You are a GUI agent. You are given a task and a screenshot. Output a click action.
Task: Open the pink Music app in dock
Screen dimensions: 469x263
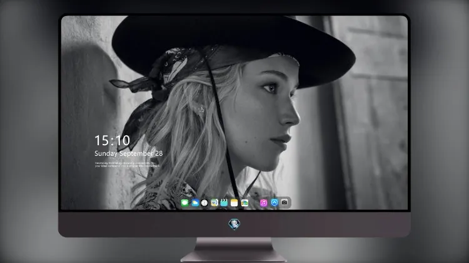pyautogui.click(x=263, y=203)
